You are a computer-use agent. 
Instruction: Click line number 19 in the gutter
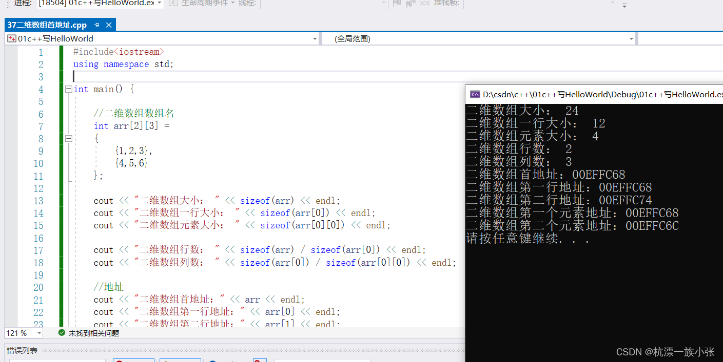pyautogui.click(x=38, y=275)
